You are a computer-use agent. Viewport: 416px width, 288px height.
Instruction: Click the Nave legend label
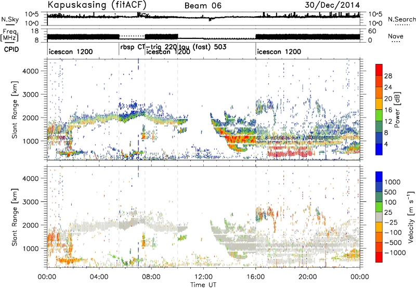click(396, 36)
